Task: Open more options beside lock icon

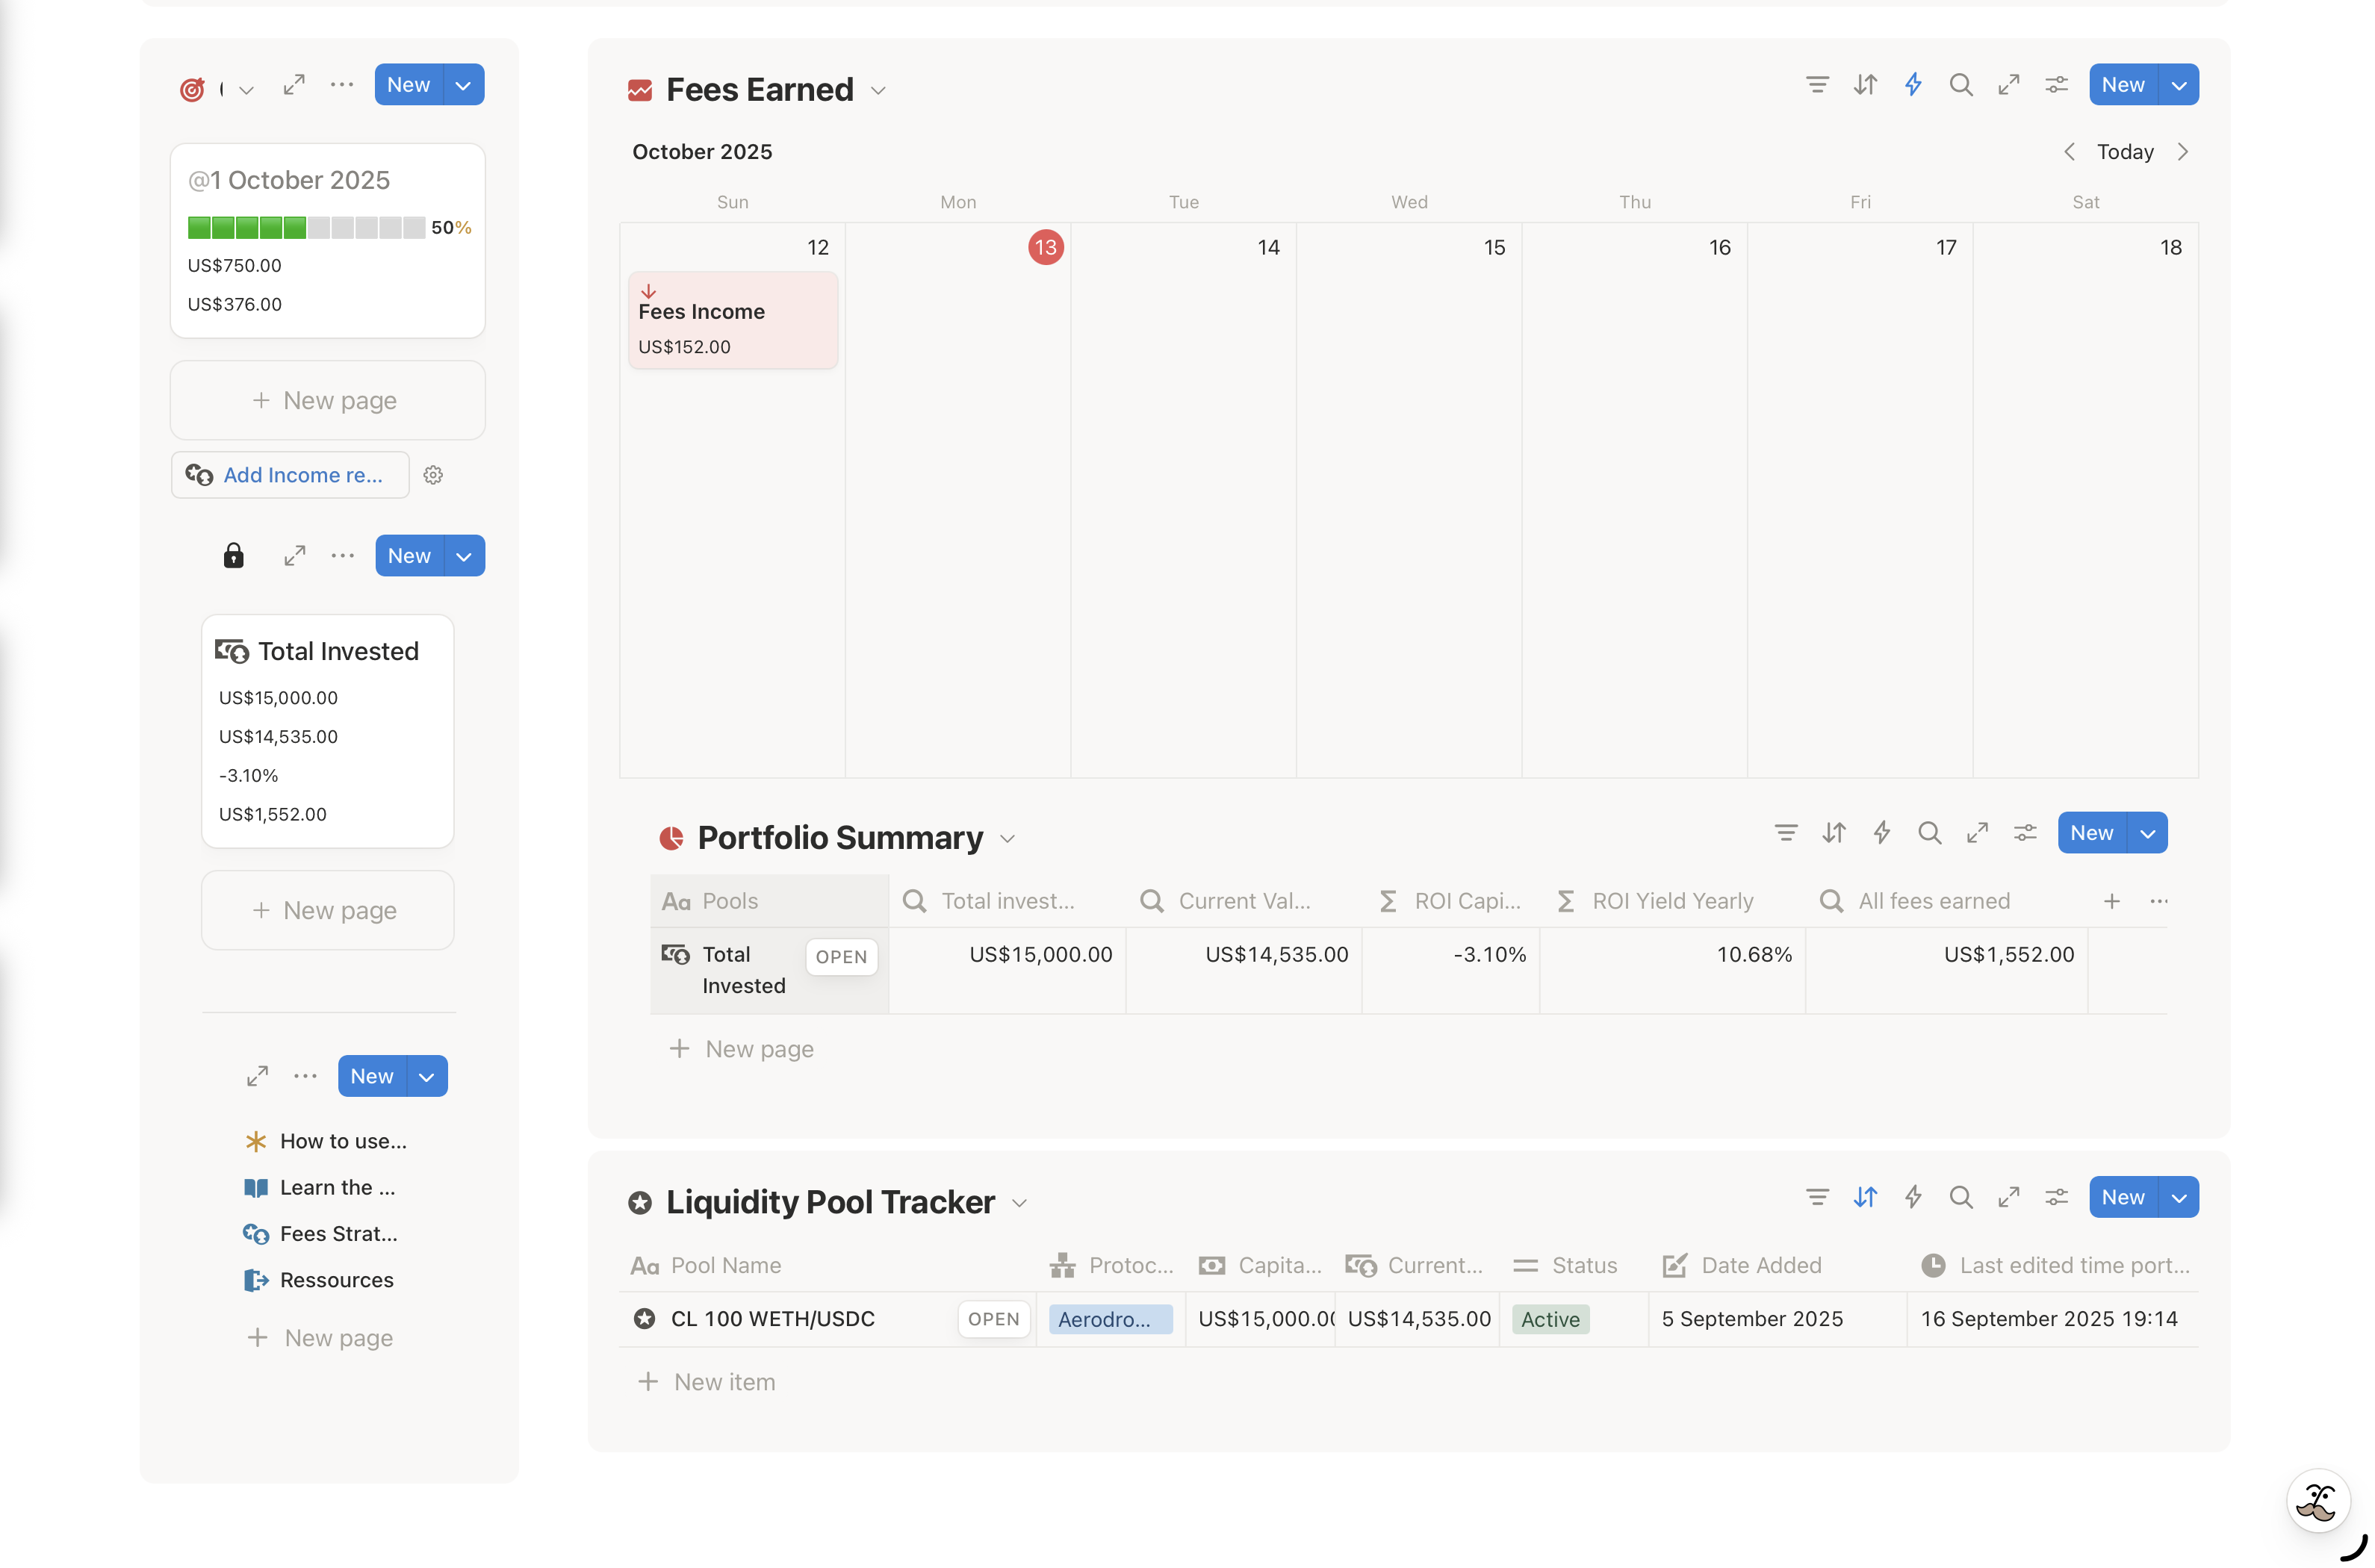Action: pos(343,556)
